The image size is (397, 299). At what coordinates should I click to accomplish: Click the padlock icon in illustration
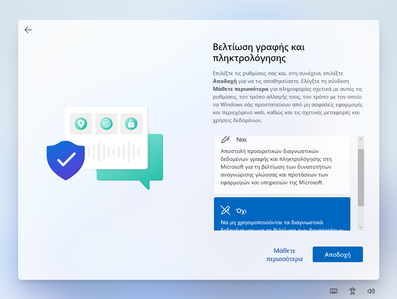[x=131, y=124]
